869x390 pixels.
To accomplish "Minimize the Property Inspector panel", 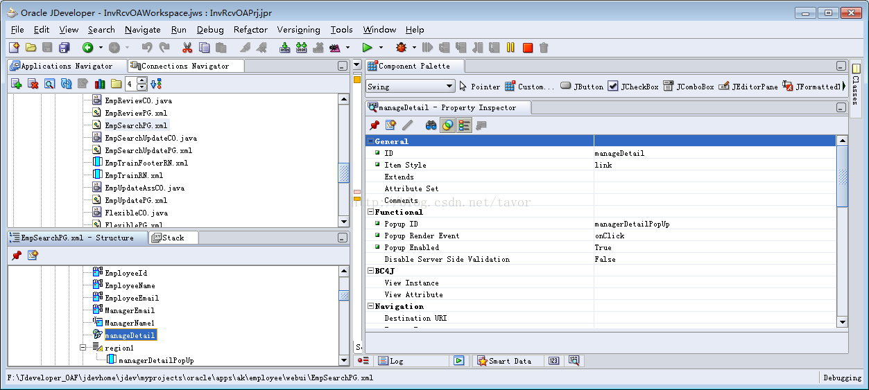I will pyautogui.click(x=841, y=107).
